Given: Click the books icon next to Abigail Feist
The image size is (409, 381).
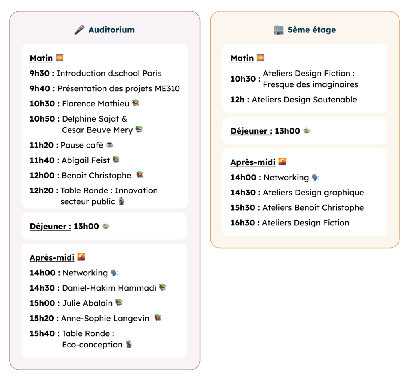Looking at the screenshot, I should pos(116,160).
